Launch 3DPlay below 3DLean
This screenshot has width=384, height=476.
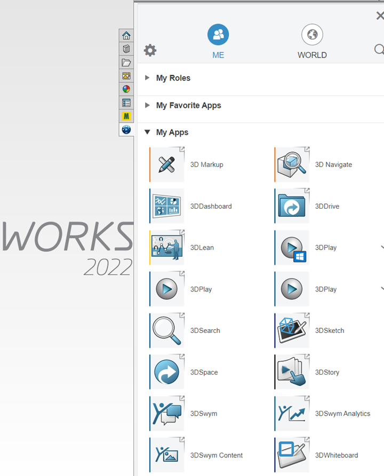tap(167, 289)
